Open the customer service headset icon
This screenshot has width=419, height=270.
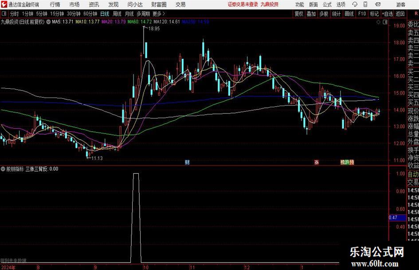coord(355,4)
